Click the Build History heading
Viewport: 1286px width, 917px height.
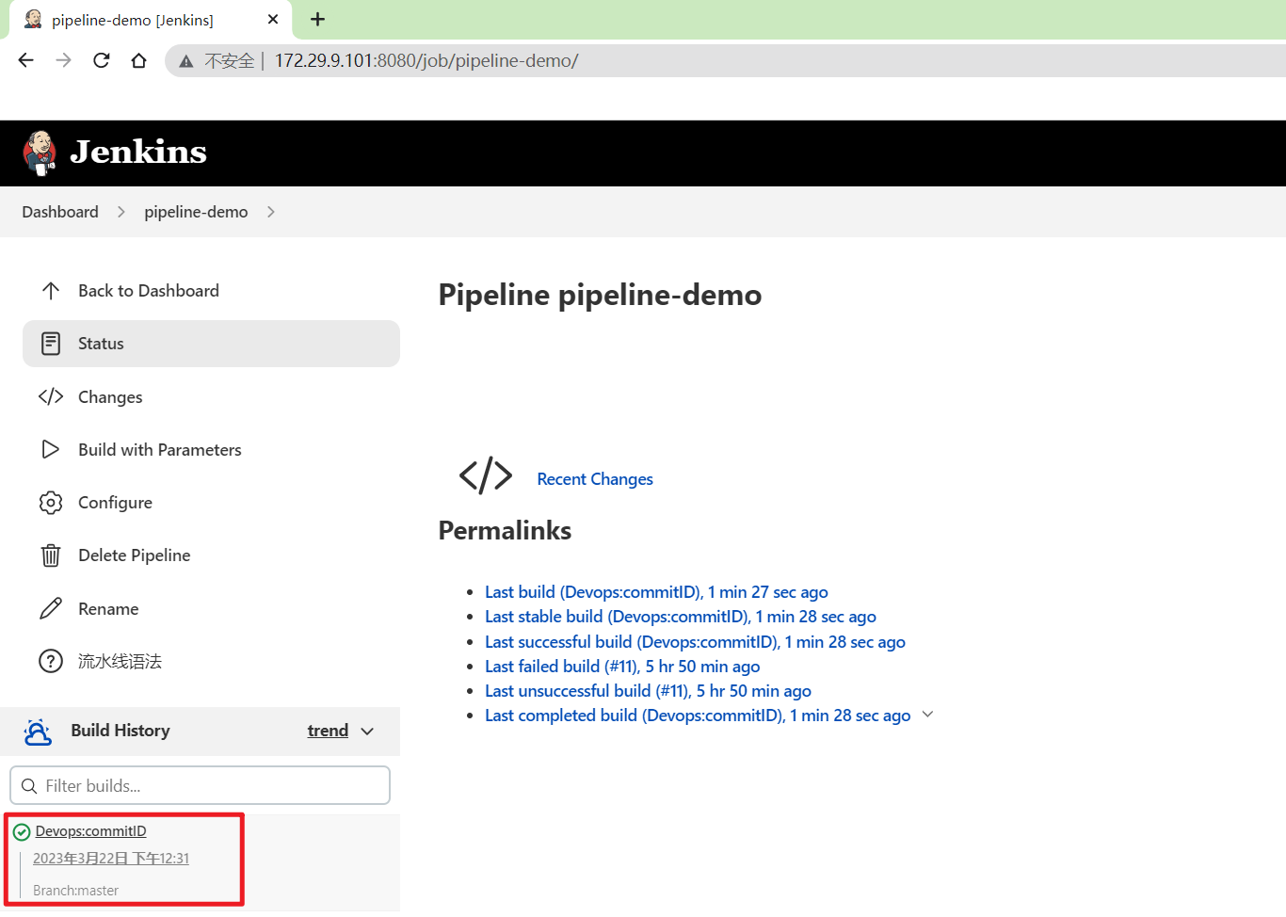pyautogui.click(x=121, y=731)
